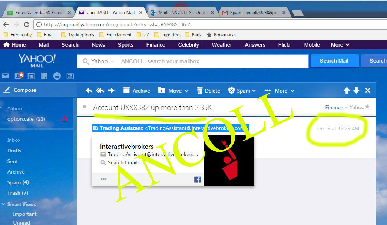Screen dimensions: 387x225
Task: Open the Frequently bookmarks folder
Action: point(18,35)
